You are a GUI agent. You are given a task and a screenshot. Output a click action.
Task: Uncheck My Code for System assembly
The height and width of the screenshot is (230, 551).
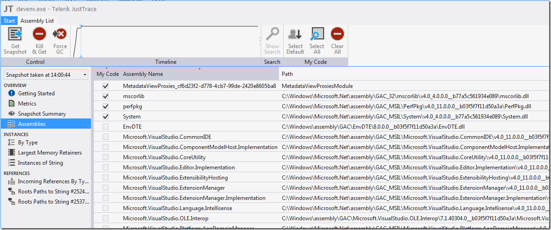point(105,116)
